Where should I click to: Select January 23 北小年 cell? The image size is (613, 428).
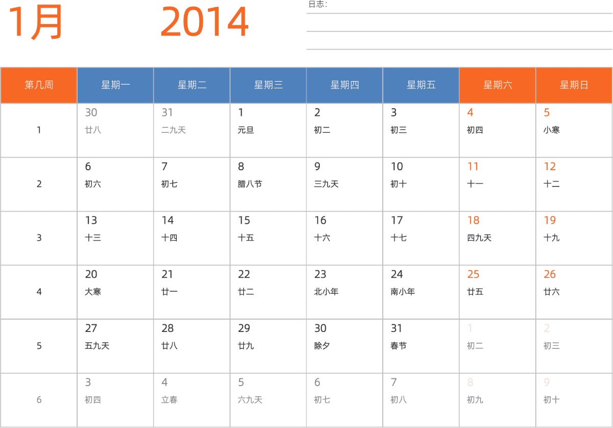(x=345, y=292)
